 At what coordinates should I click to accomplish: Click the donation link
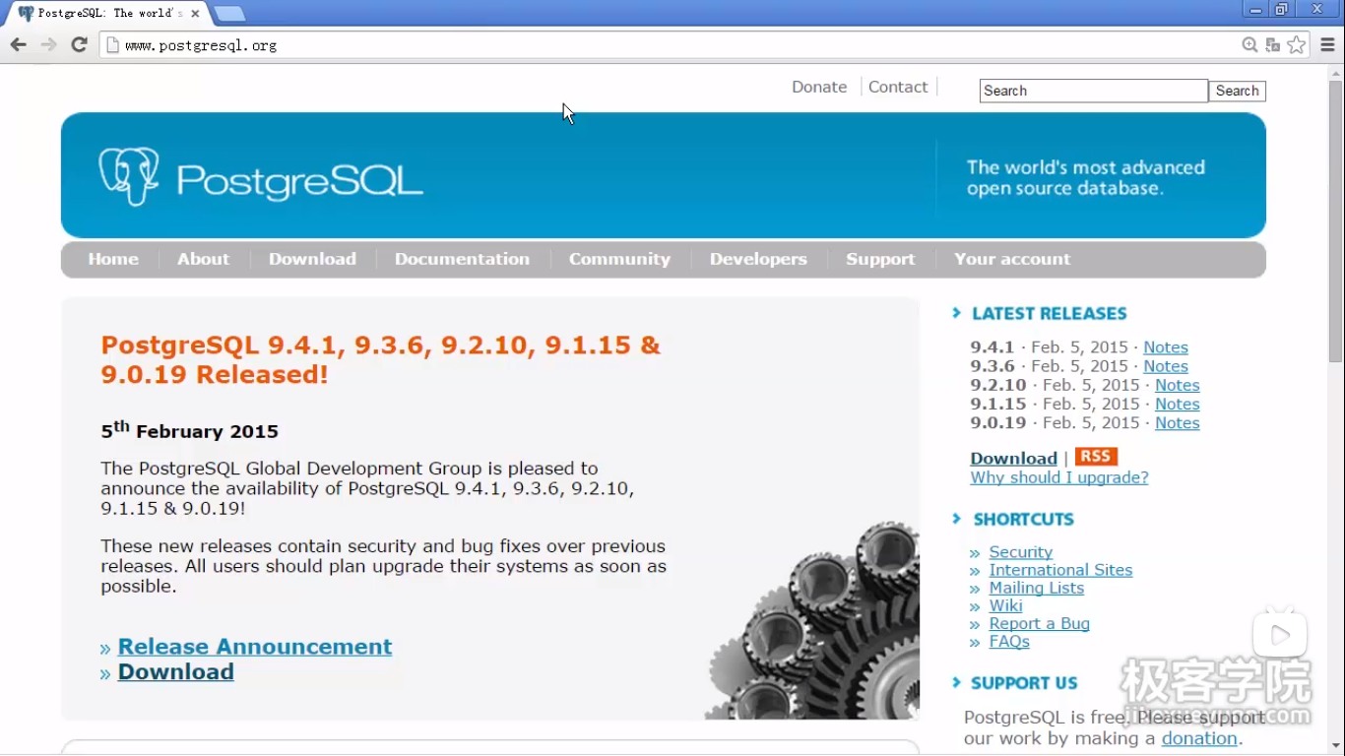[x=1199, y=738]
